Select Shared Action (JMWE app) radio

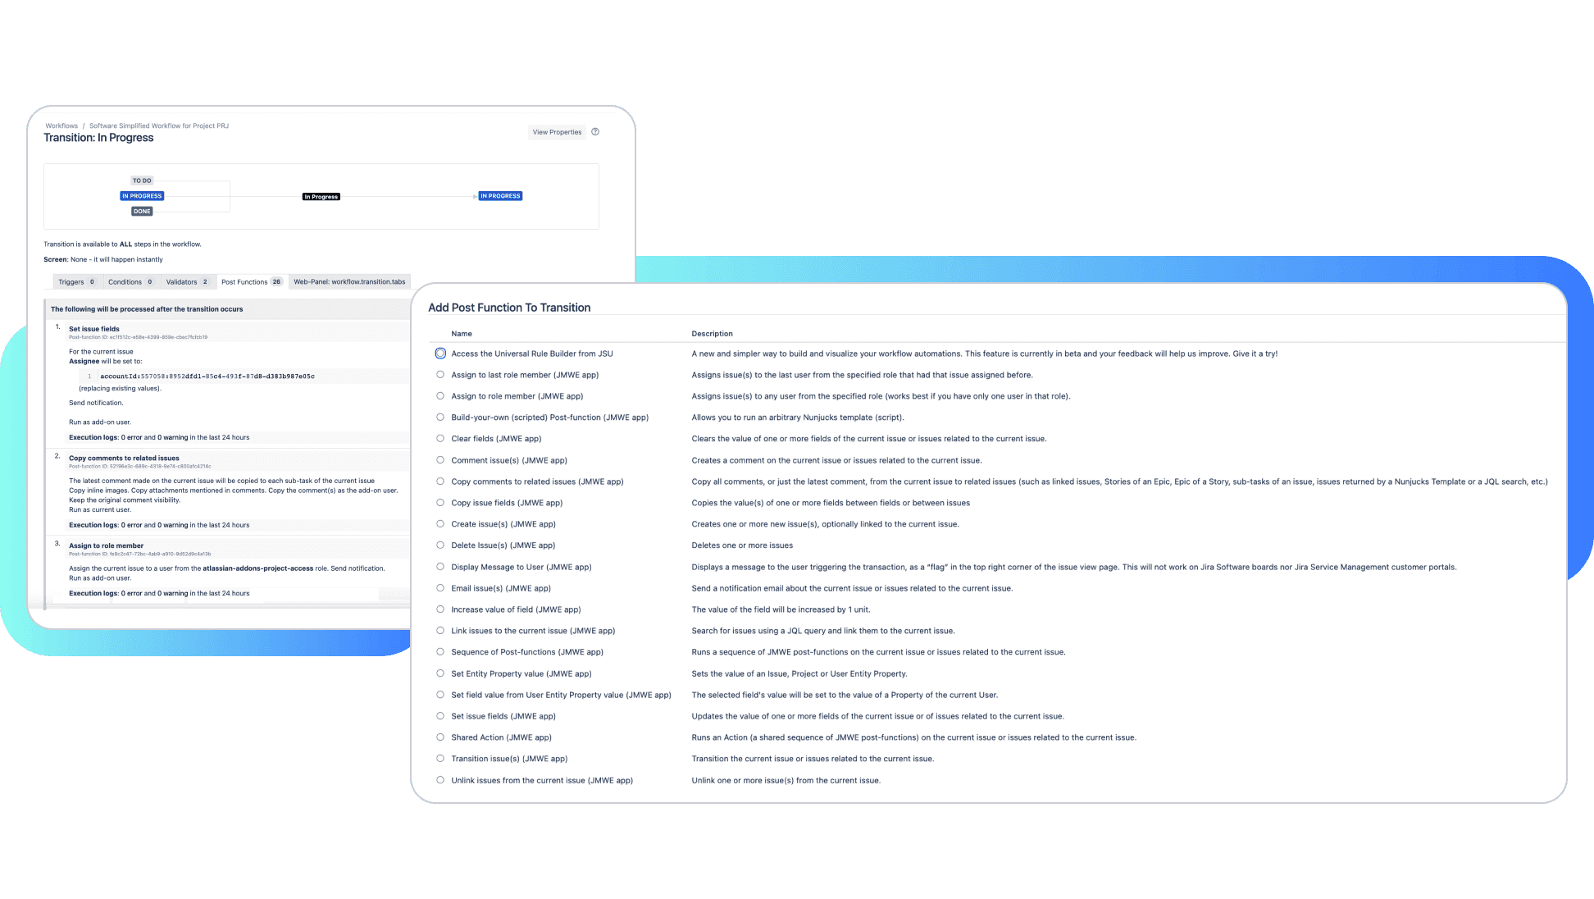tap(440, 737)
